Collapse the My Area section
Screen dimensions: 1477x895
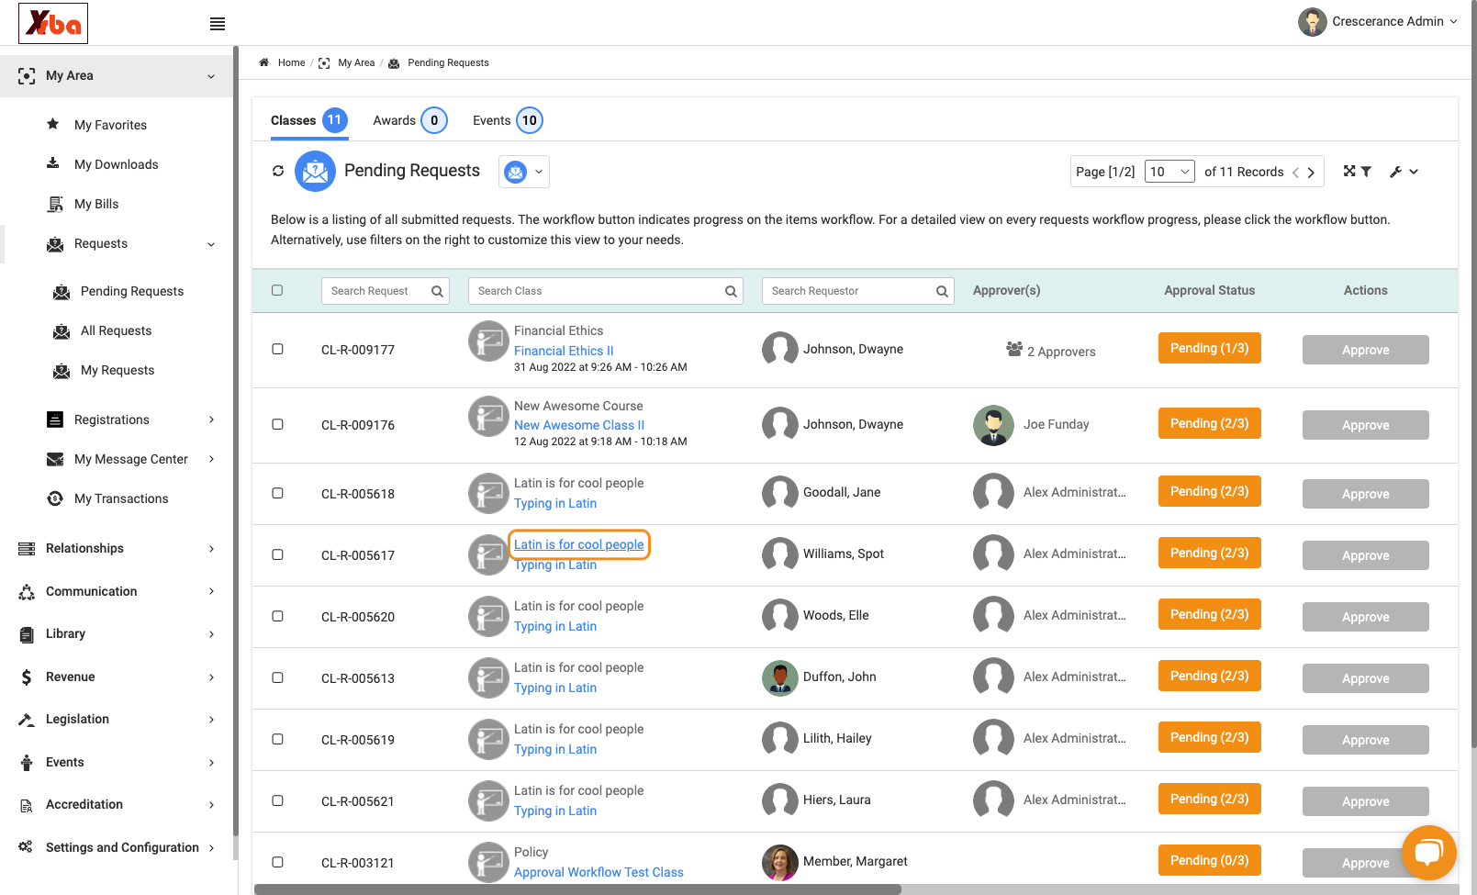pyautogui.click(x=211, y=76)
